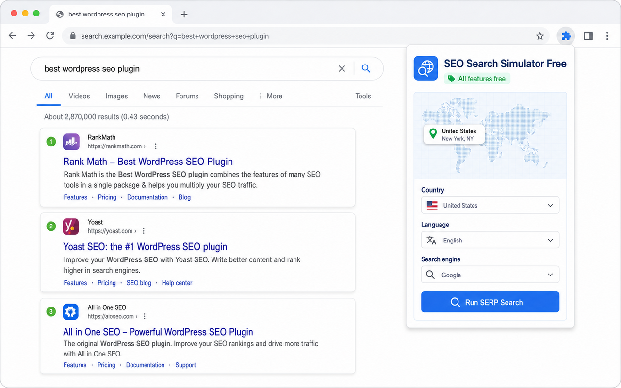Switch to the Shopping results tab
Viewport: 621px width, 388px height.
click(x=229, y=96)
